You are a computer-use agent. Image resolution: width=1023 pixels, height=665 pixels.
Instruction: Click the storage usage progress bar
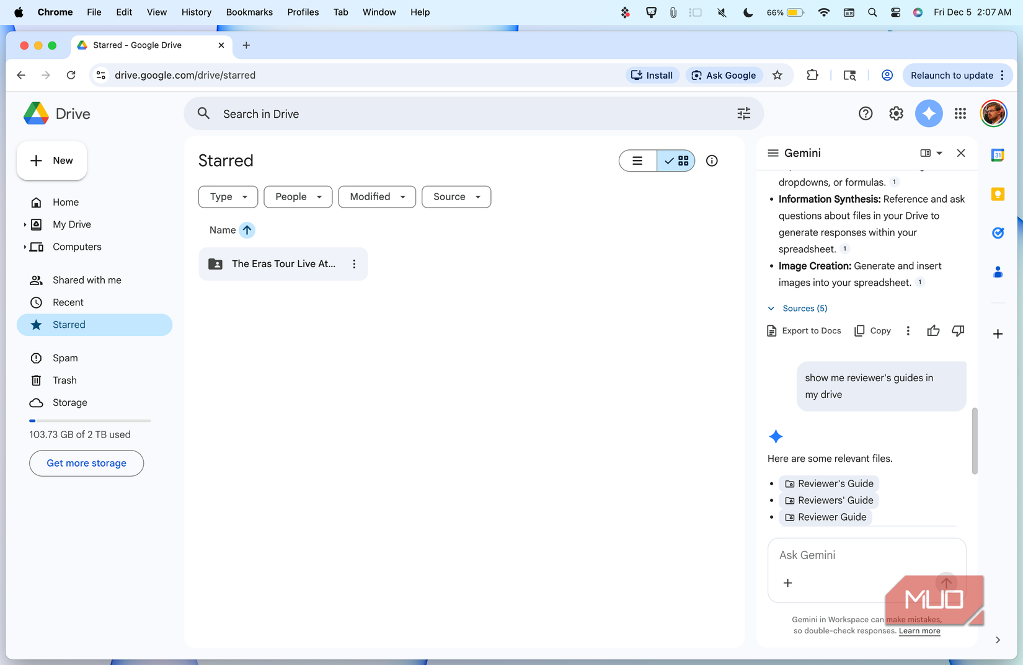point(89,420)
